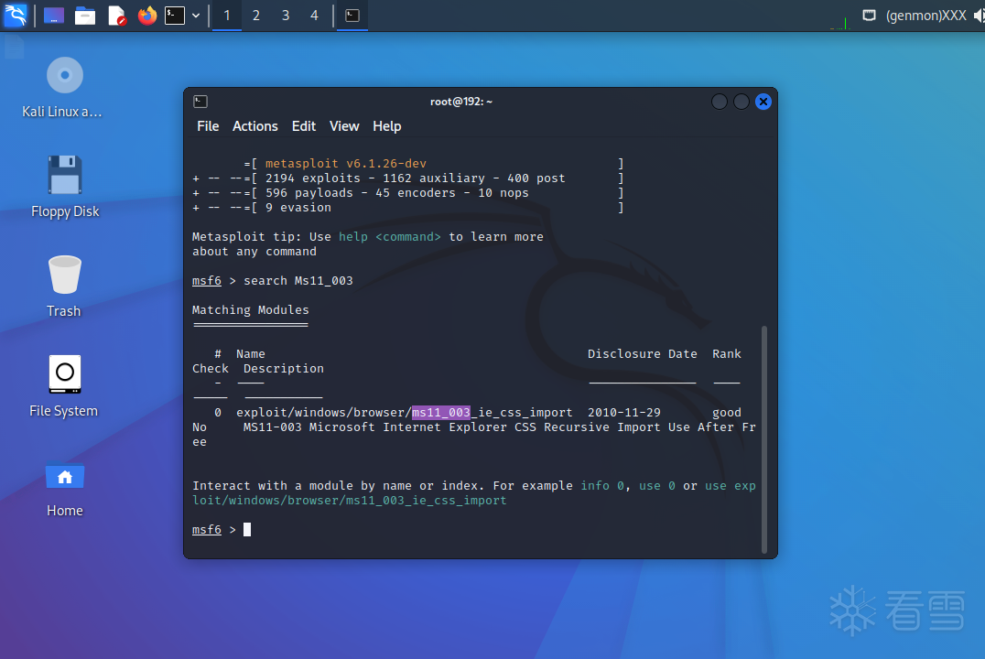Click the show desktop panel icon
985x659 pixels.
click(x=54, y=15)
